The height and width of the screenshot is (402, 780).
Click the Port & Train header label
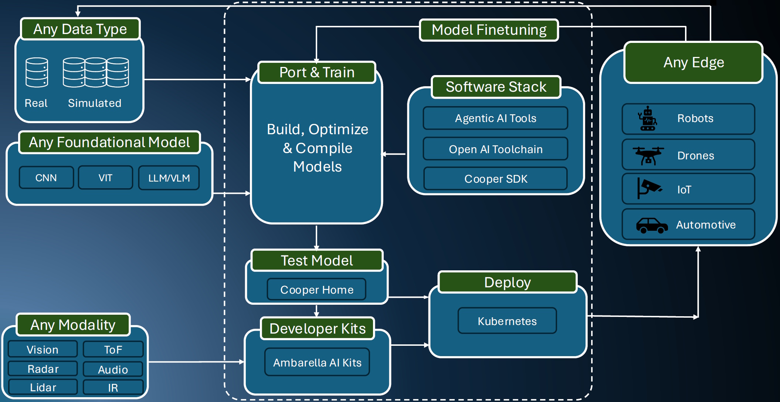pos(317,72)
